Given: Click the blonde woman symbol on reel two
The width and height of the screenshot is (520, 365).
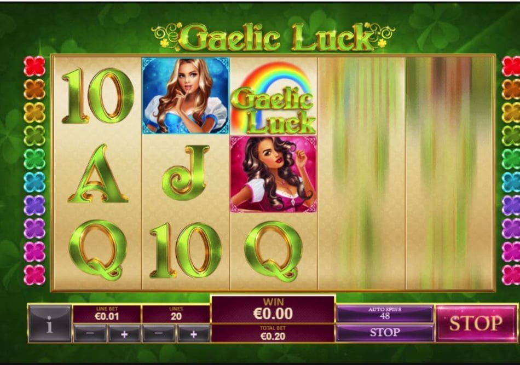Looking at the screenshot, I should click(186, 96).
